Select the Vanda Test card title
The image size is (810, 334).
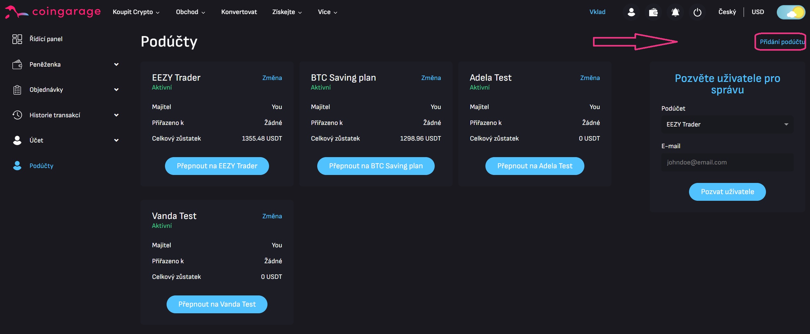pos(174,216)
